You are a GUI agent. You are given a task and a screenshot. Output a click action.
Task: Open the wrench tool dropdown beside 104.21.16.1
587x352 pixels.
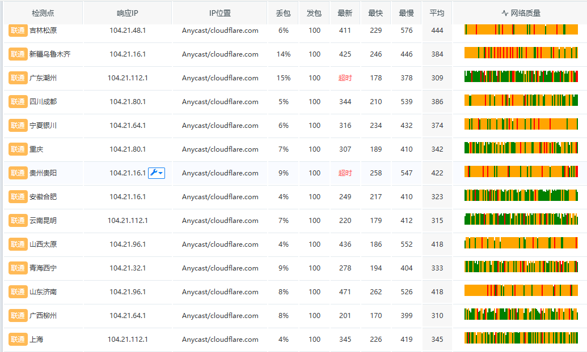[x=157, y=173]
